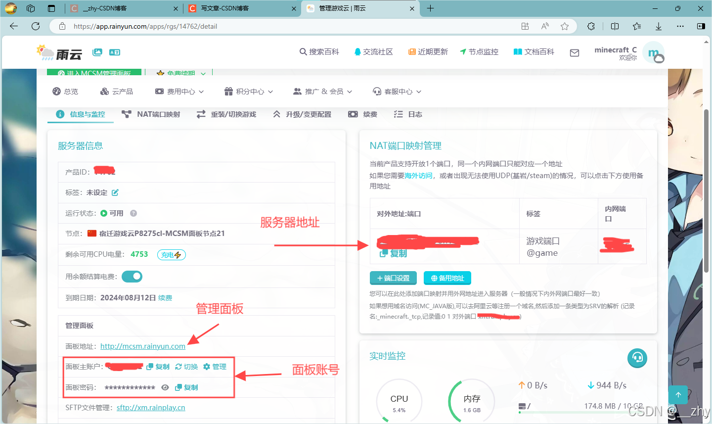Open the 云产品 menu item

pos(117,92)
